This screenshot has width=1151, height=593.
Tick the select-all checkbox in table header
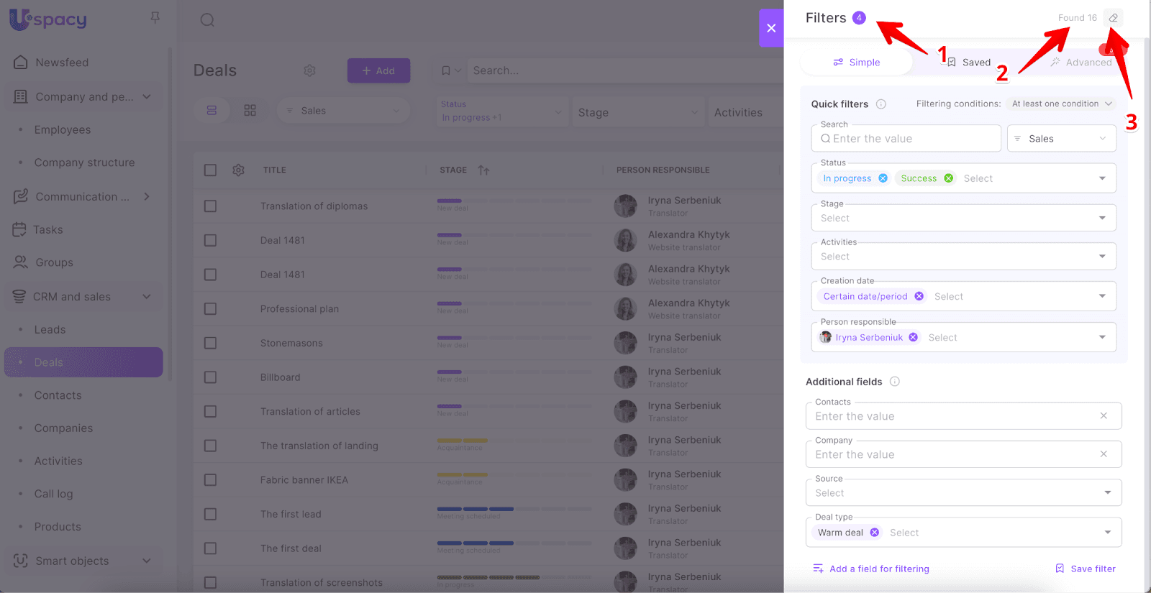pyautogui.click(x=210, y=170)
